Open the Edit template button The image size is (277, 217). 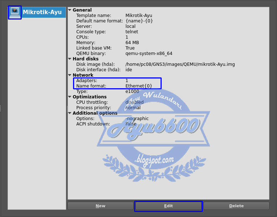[x=169, y=206]
